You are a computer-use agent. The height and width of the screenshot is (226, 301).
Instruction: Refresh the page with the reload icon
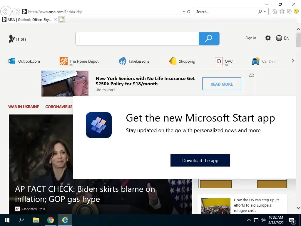coord(189,12)
